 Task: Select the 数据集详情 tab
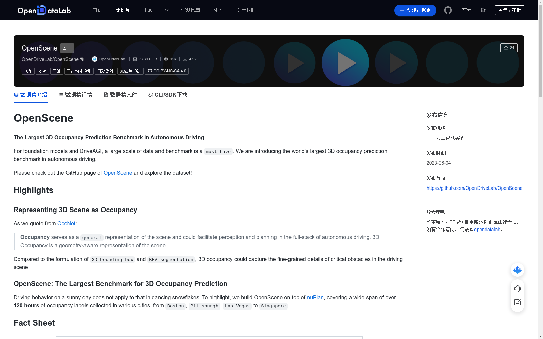[x=75, y=95]
